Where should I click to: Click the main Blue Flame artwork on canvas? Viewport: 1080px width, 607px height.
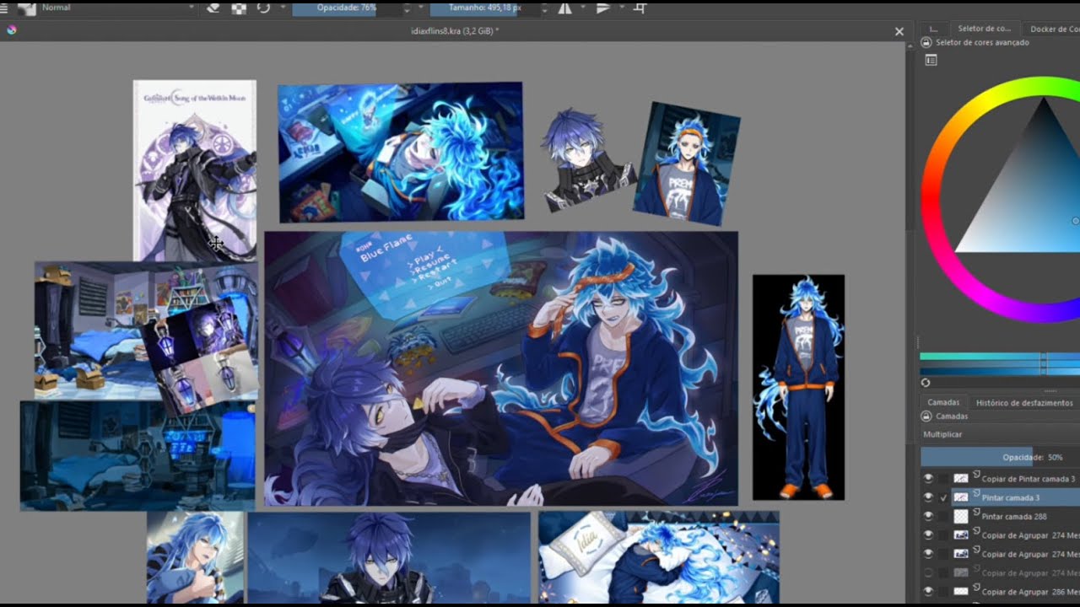[501, 368]
